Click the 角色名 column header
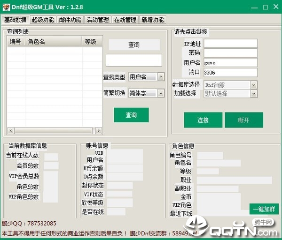Image resolution: width=282 pixels, height=240 pixels. point(53,42)
